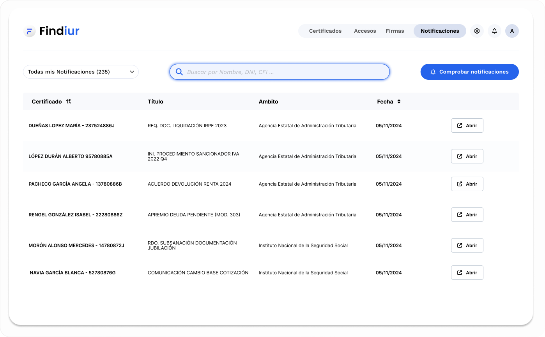Click title 'REQ. DOC. LIQUIDACIÓN IRPF 2023'

coord(187,126)
